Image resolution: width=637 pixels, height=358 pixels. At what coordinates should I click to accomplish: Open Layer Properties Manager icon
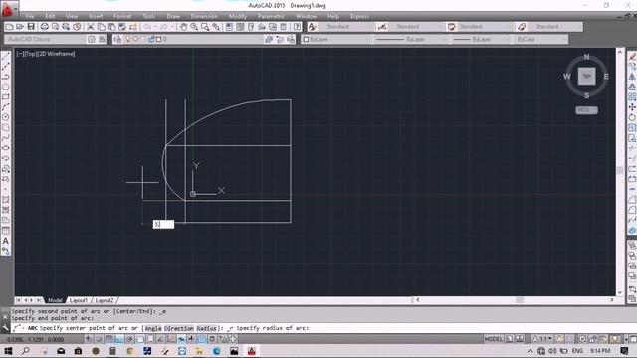coord(117,39)
